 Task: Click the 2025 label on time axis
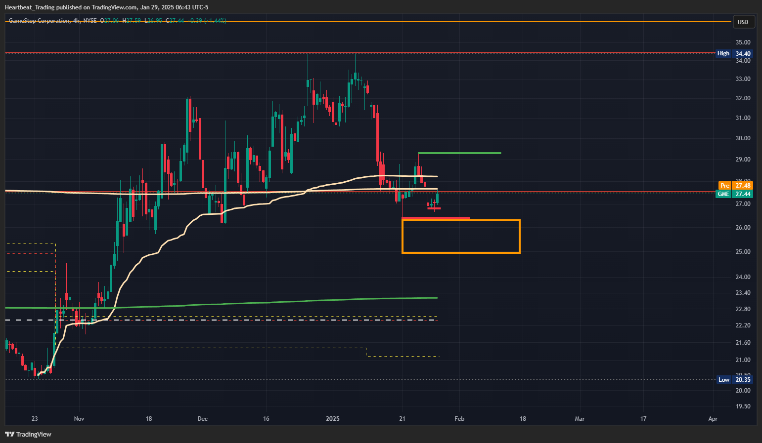[x=333, y=419]
